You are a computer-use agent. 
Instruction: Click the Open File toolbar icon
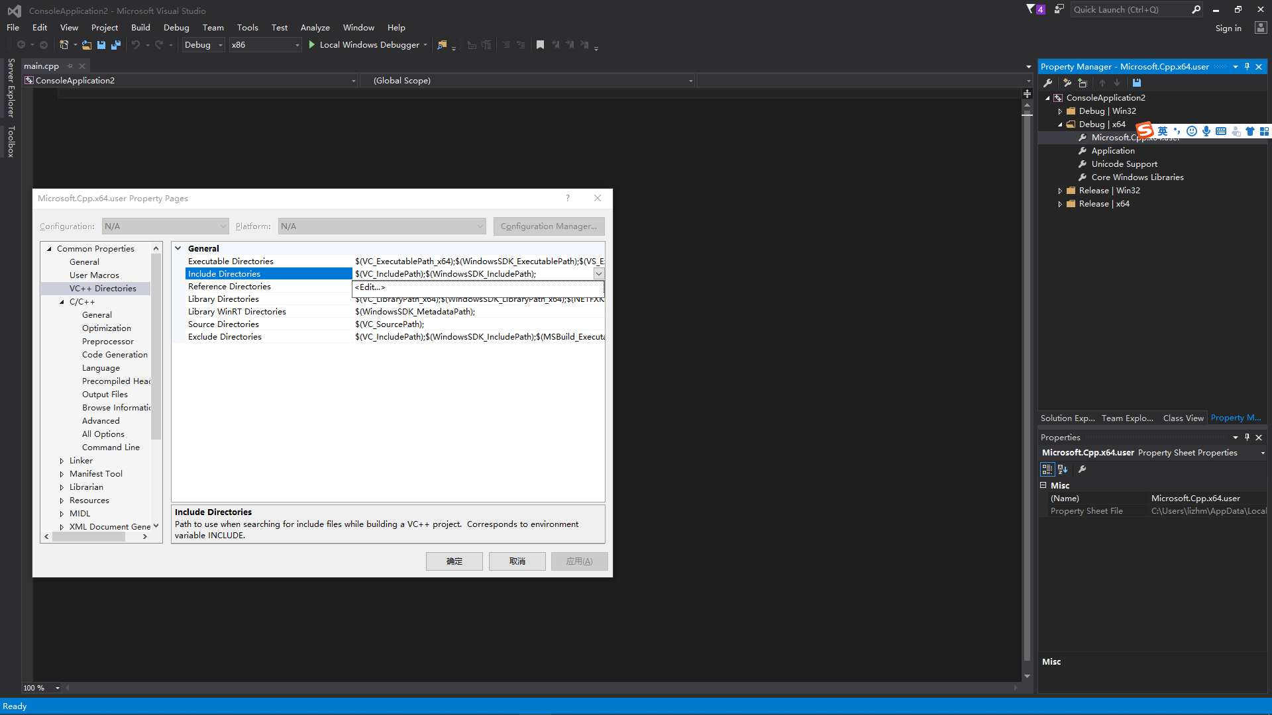pos(87,45)
